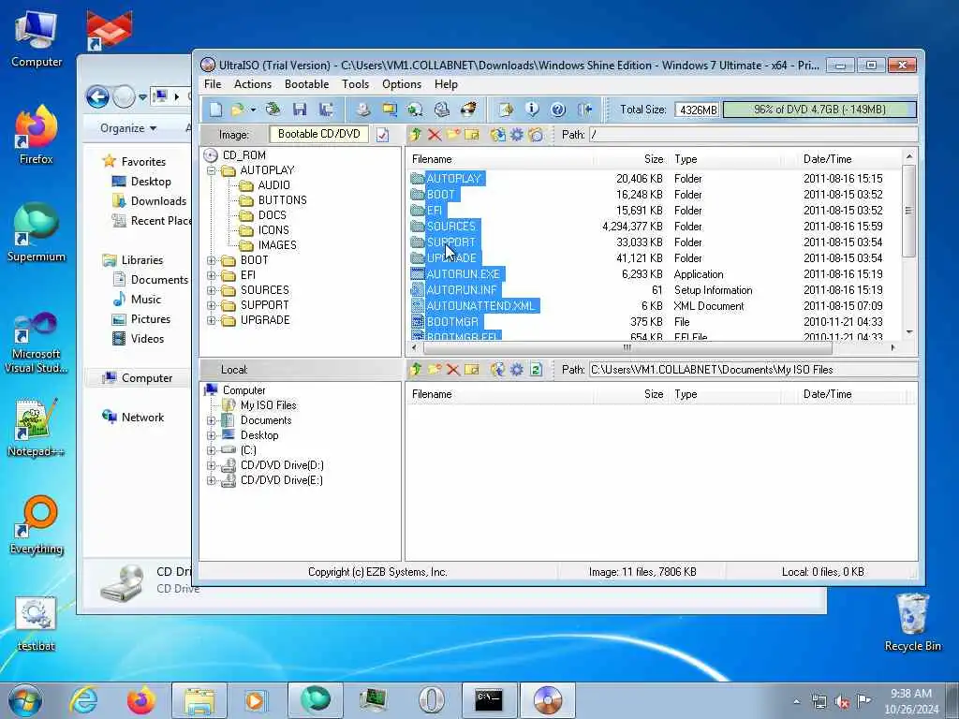The image size is (959, 719).
Task: Click the Local pane Up folder icon
Action: coord(416,369)
